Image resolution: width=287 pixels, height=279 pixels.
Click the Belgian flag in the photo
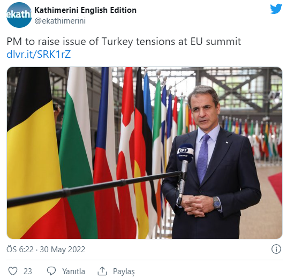click(33, 154)
